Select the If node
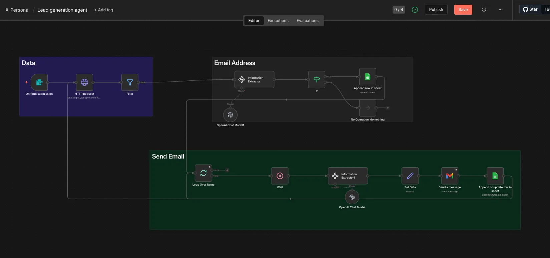Screen dimensions: 550x258 coord(317,79)
